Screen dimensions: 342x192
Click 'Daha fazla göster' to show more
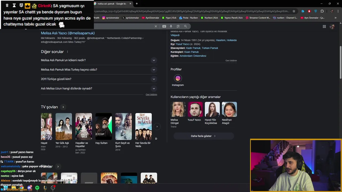click(204, 136)
